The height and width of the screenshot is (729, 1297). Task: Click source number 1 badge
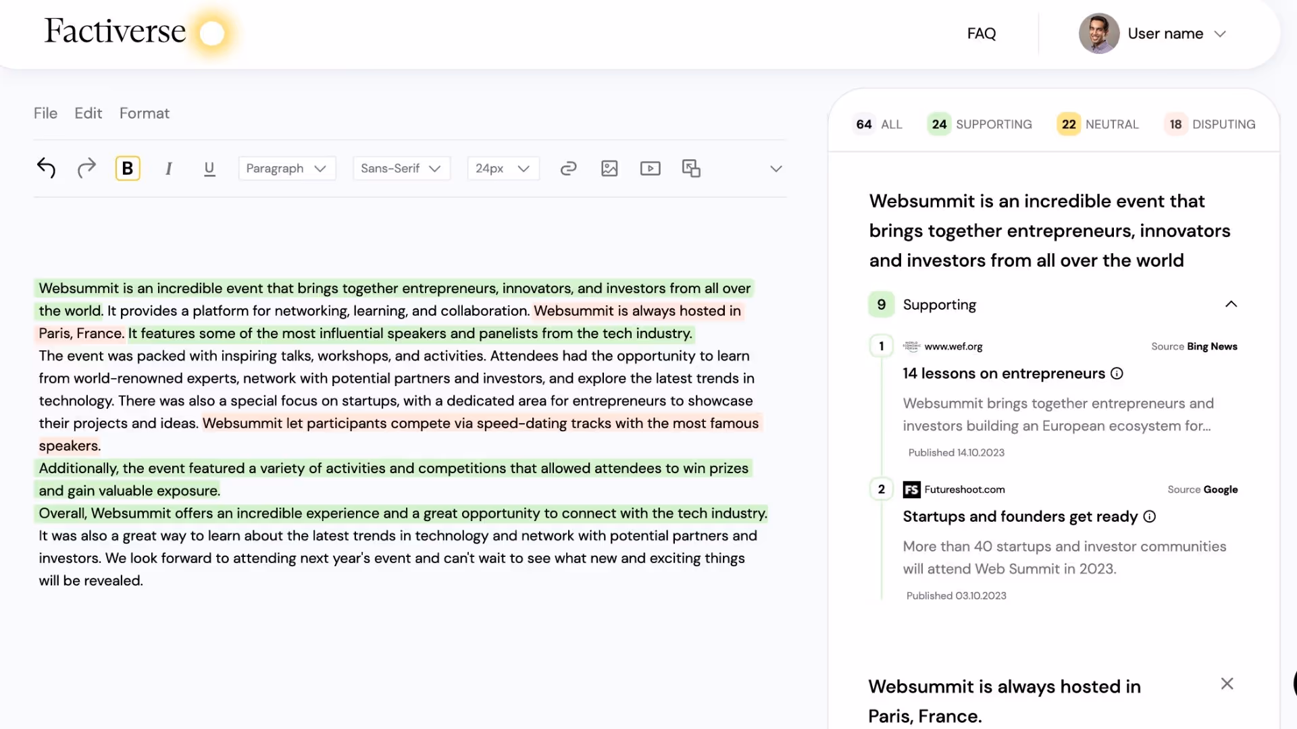pyautogui.click(x=881, y=346)
